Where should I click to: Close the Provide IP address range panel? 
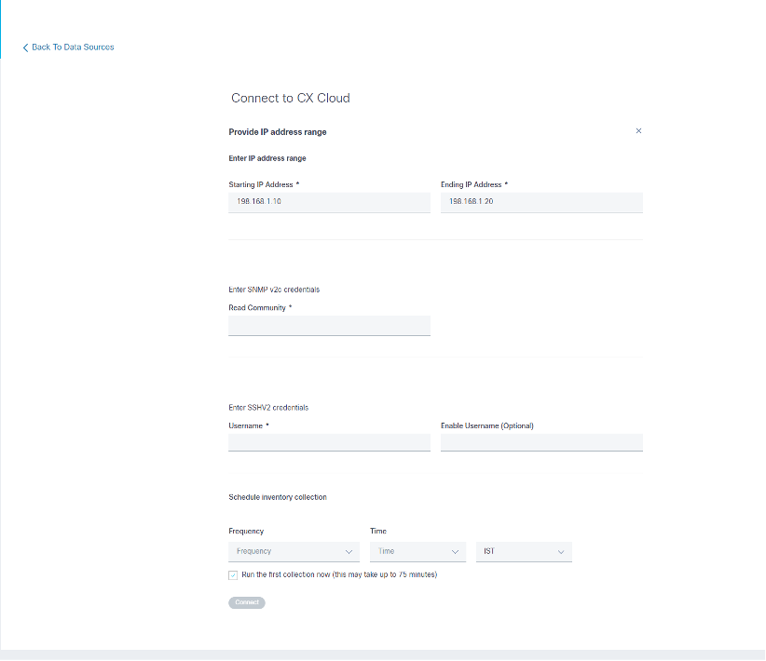point(638,131)
